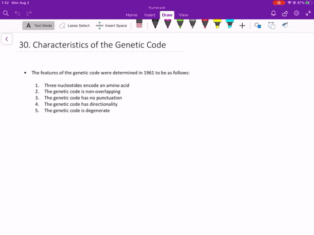Pick the green pen
The height and width of the screenshot is (235, 314).
(180, 23)
